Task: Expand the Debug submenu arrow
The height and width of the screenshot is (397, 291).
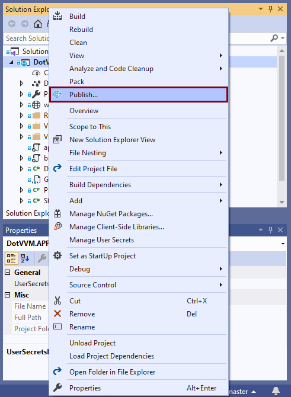Action: click(x=221, y=268)
